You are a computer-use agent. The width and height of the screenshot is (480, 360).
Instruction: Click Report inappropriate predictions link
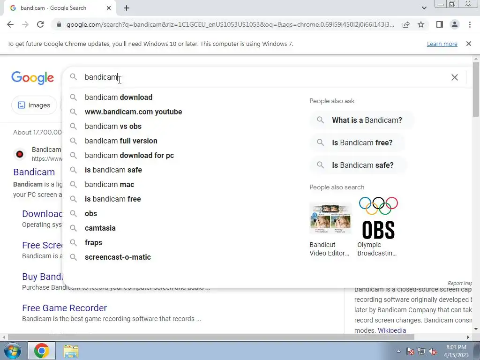coord(459,283)
